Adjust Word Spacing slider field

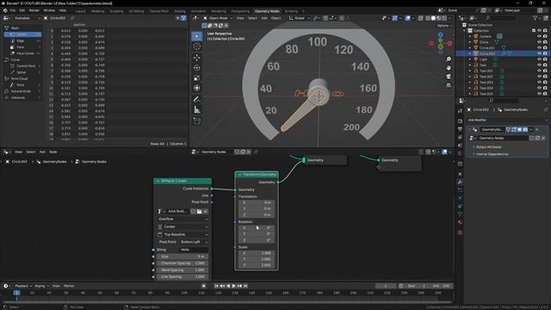tap(183, 270)
